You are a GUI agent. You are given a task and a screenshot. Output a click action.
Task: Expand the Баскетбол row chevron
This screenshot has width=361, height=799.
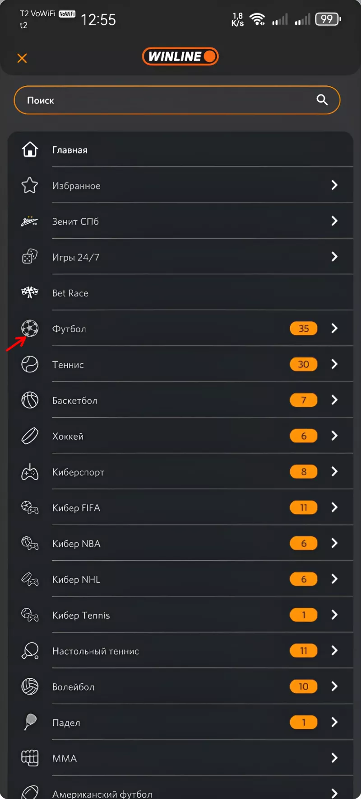click(334, 400)
